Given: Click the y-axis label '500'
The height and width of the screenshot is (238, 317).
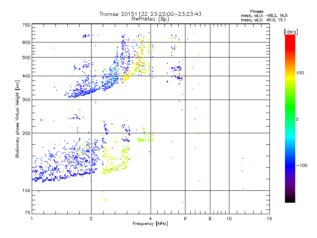Looking at the screenshot, I should click(26, 58).
